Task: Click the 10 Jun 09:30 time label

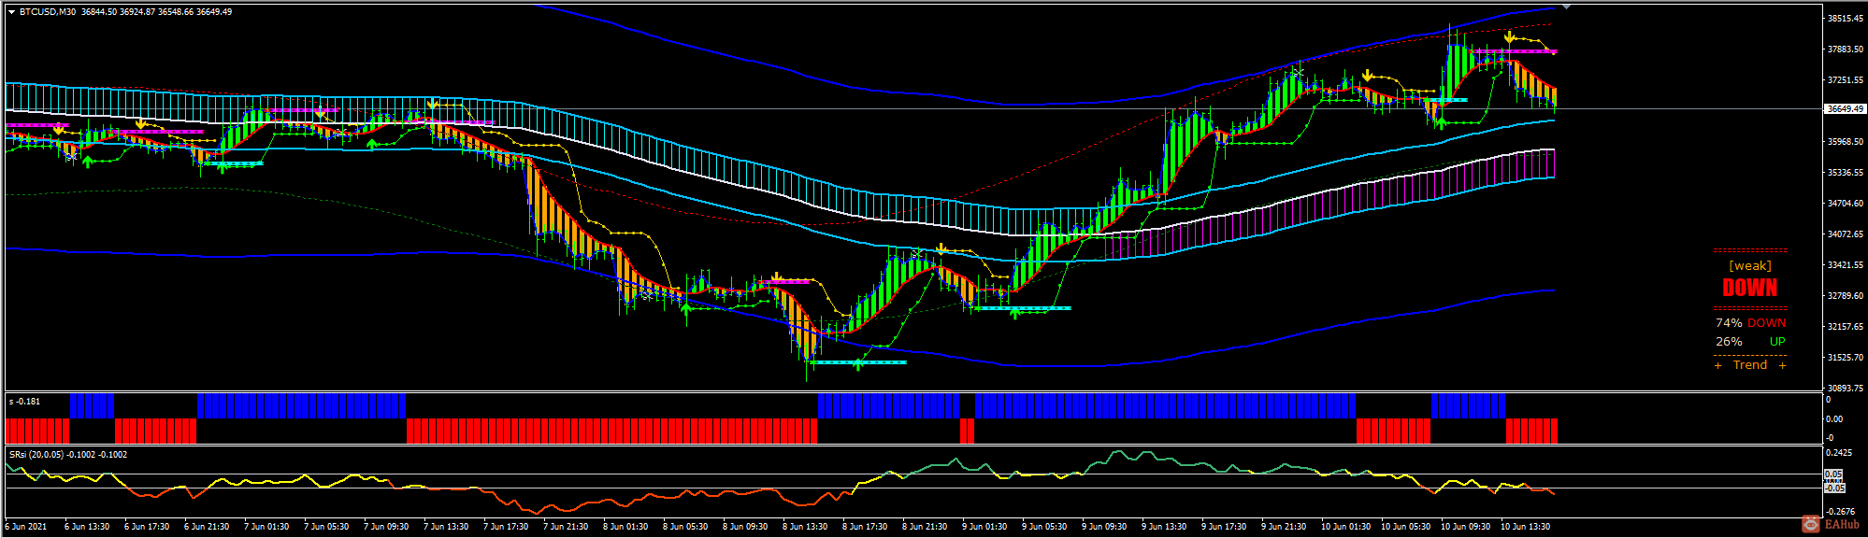Action: click(x=1464, y=527)
